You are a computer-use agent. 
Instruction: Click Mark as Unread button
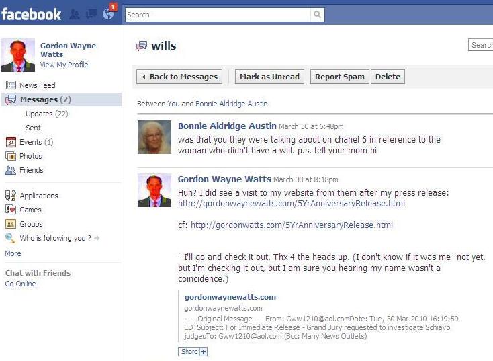pos(269,77)
